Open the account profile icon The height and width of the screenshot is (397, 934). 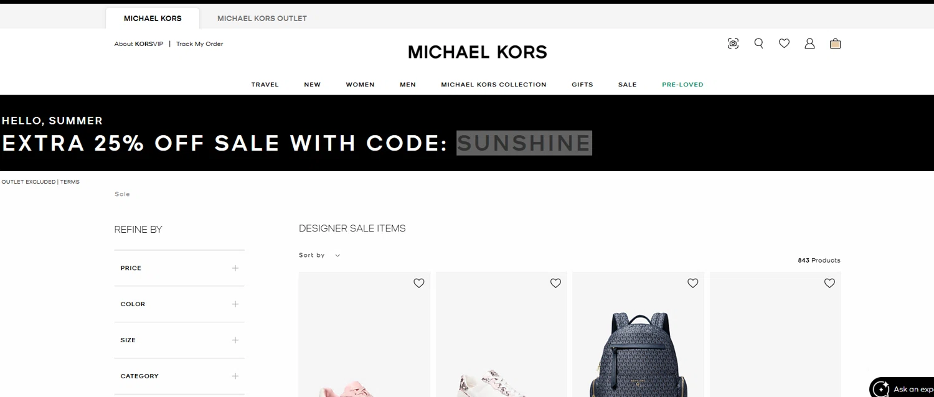tap(809, 44)
